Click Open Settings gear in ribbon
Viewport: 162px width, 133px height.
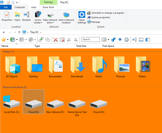[x=82, y=18]
